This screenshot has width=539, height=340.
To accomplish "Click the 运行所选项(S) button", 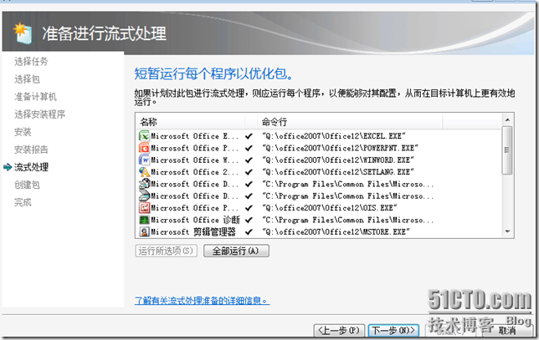I will pyautogui.click(x=166, y=251).
